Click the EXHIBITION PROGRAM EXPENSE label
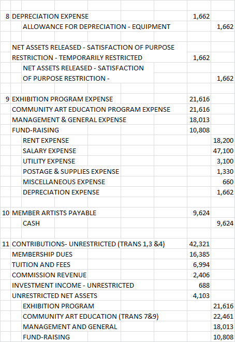 click(x=63, y=99)
